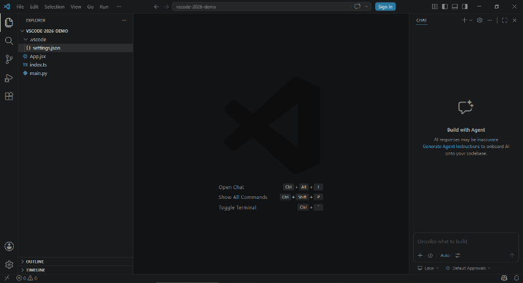523x283 pixels.
Task: Click the circular icon beside Auto
Action: click(430, 256)
